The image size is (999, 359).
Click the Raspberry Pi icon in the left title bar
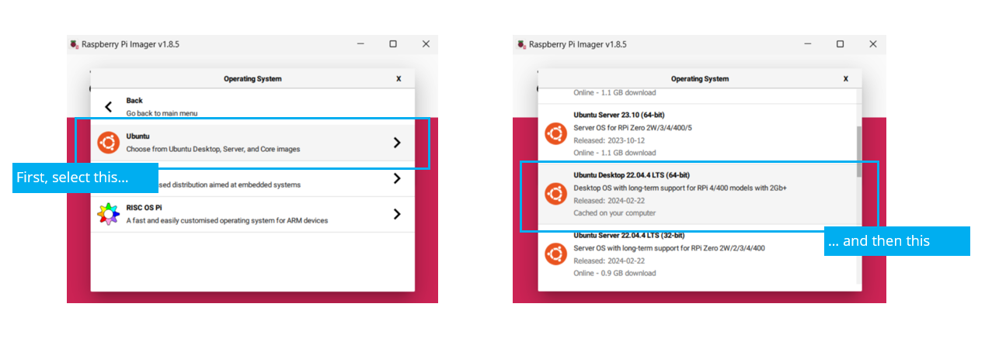tap(74, 44)
